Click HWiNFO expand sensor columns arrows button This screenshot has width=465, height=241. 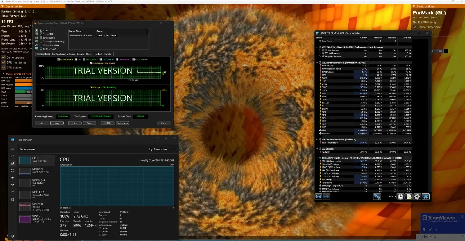(x=319, y=197)
